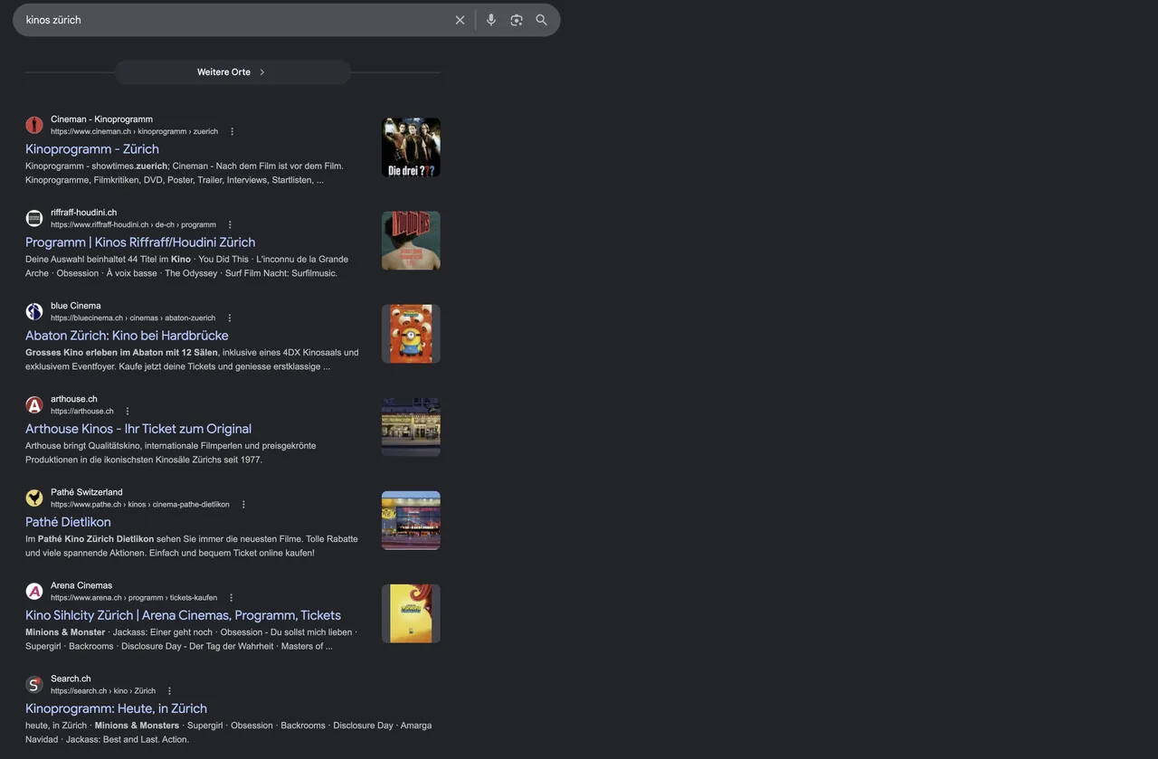Image resolution: width=1158 pixels, height=759 pixels.
Task: Expand Weitere Orte places list
Action: (x=233, y=72)
